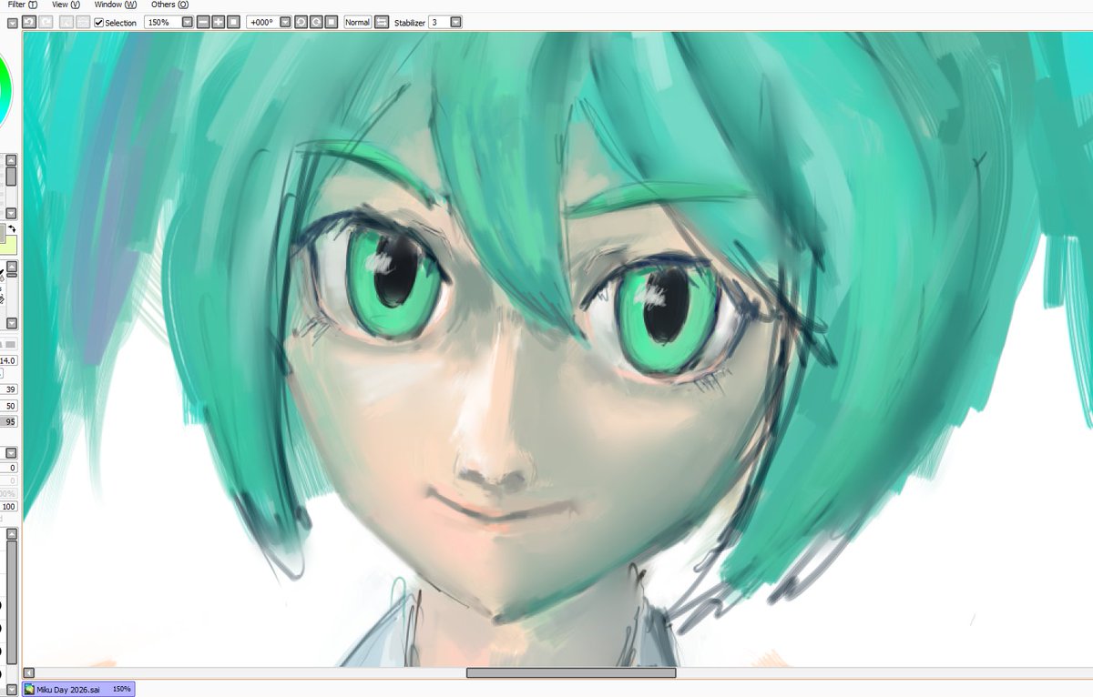Screen dimensions: 1093x697
Task: Click the 150% zoom value field
Action: pyautogui.click(x=163, y=22)
